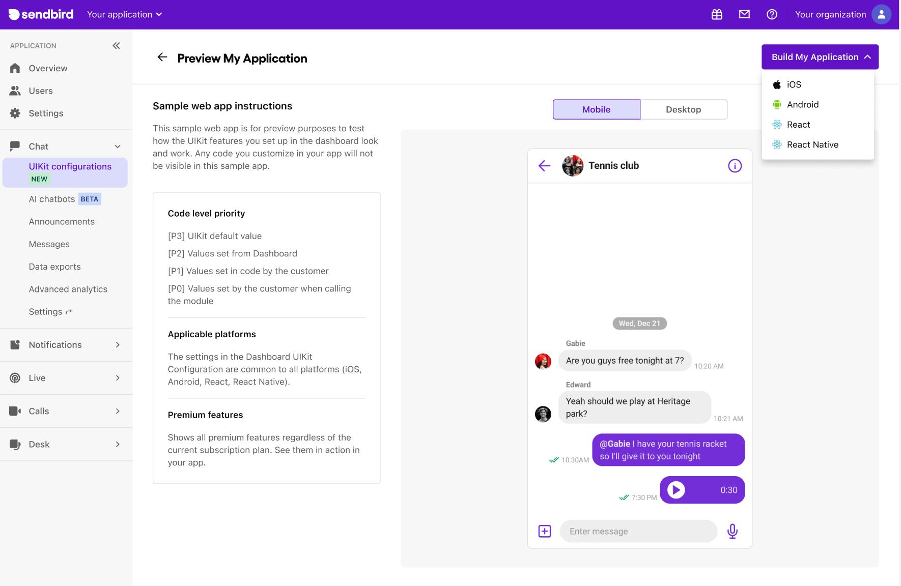901x586 pixels.
Task: Switch preview to Mobile view
Action: click(x=596, y=109)
